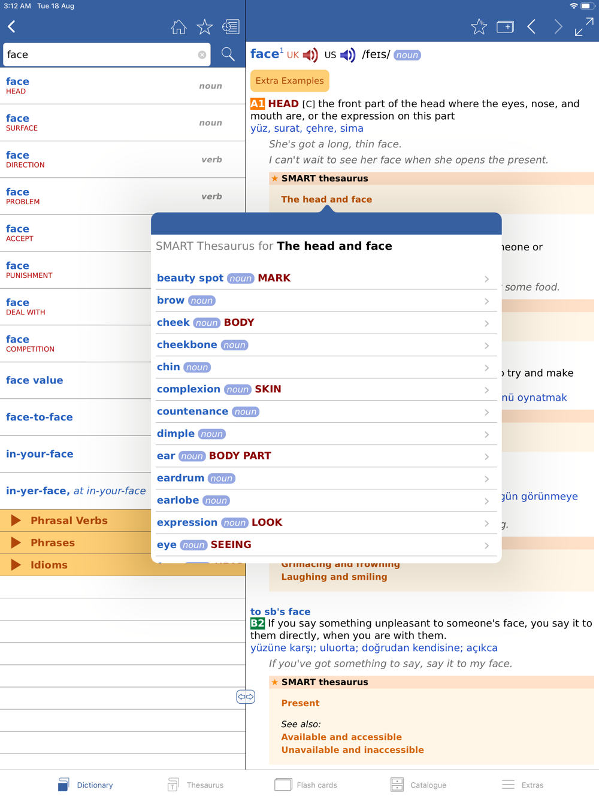Image resolution: width=599 pixels, height=799 pixels.
Task: Go to previous entry arrow
Action: [x=531, y=26]
